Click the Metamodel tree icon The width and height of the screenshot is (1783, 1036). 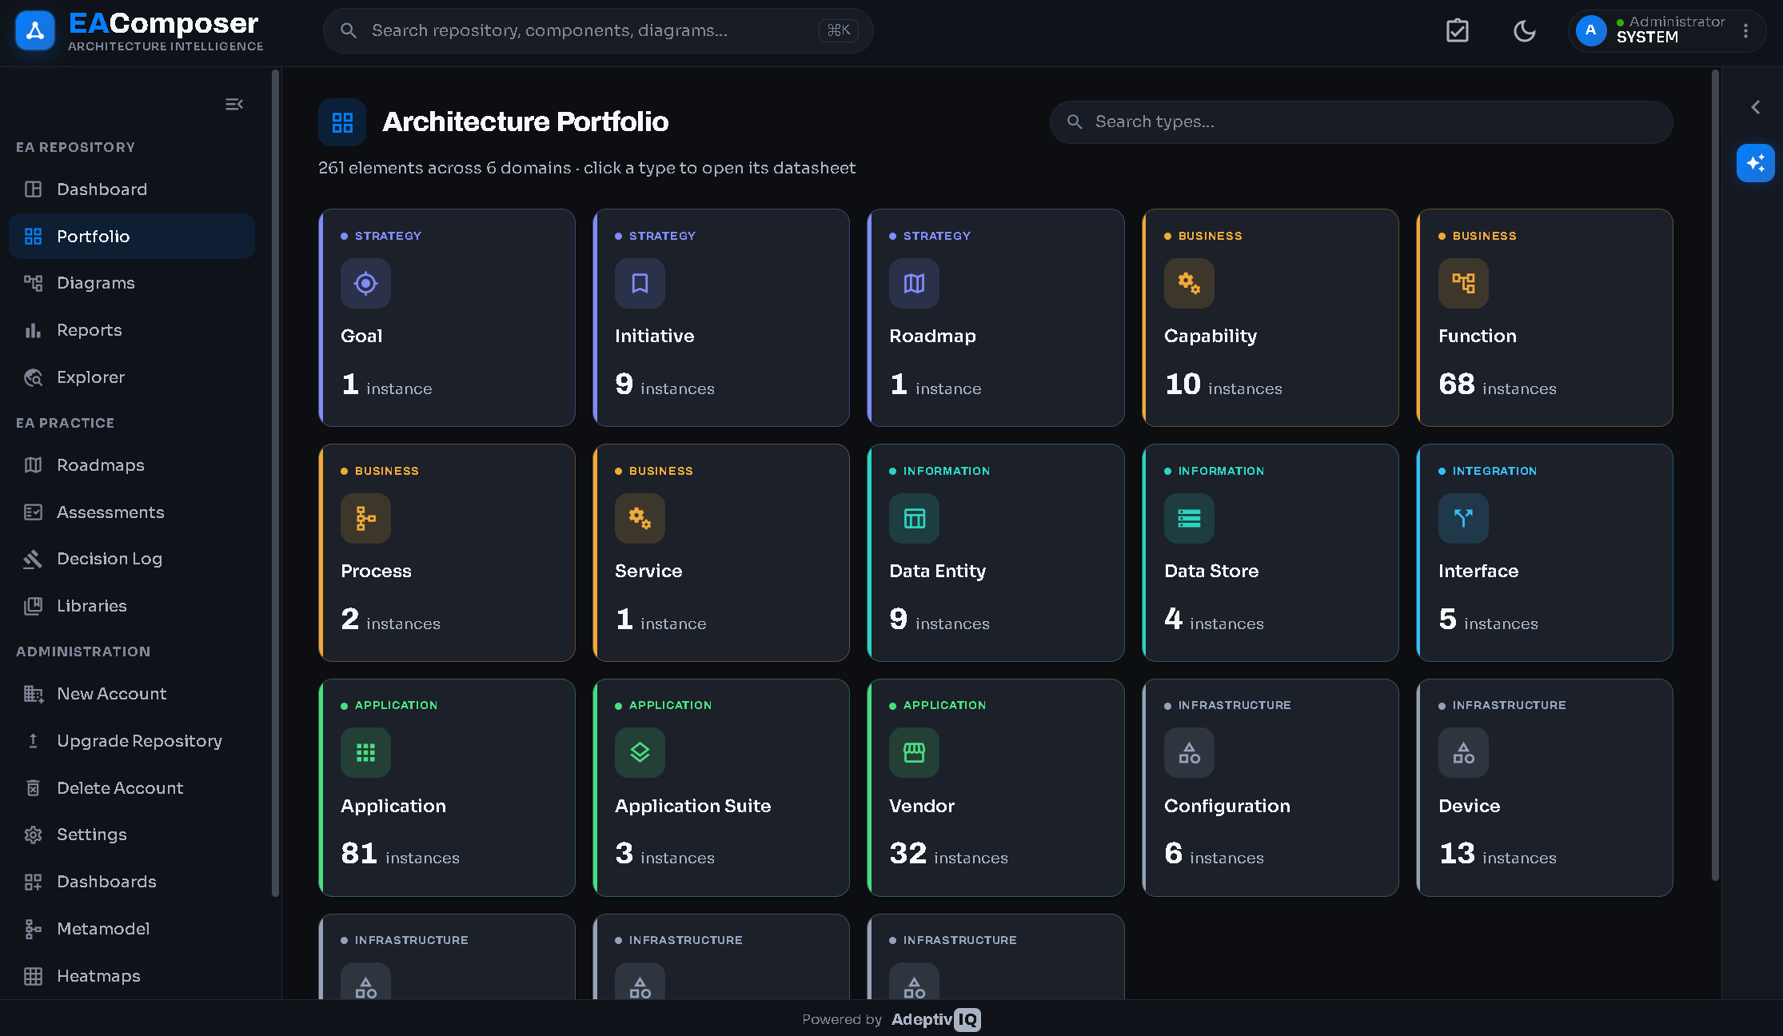tap(33, 929)
